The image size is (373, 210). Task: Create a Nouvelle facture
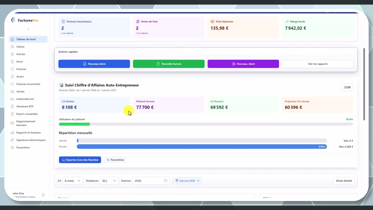(169, 64)
